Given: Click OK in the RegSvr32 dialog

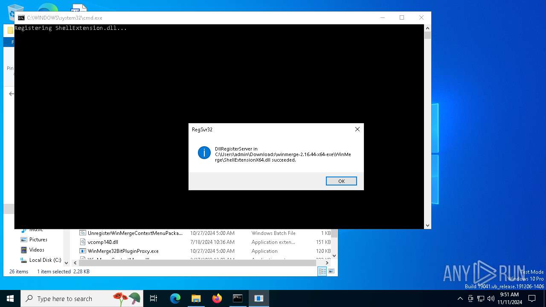Looking at the screenshot, I should [341, 181].
